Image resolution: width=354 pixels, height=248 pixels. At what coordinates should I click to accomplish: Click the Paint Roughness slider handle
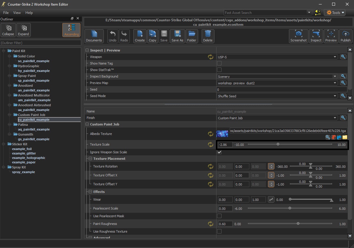[298, 224]
